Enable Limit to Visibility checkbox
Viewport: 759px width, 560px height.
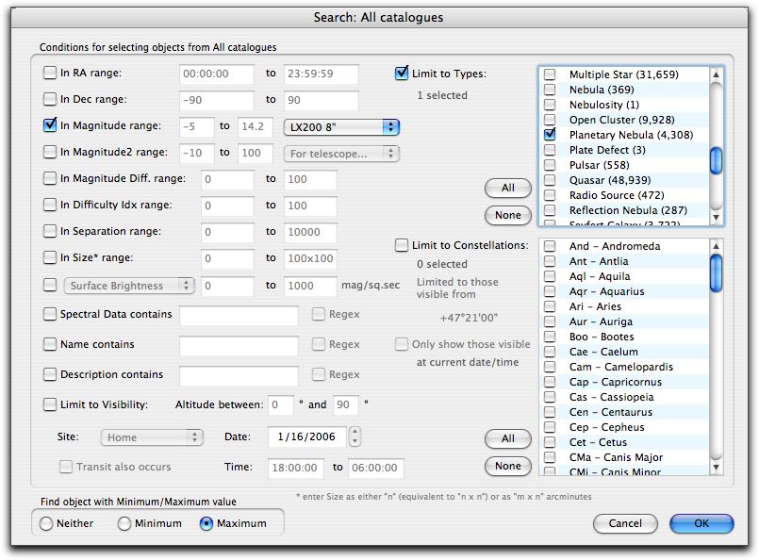click(50, 405)
